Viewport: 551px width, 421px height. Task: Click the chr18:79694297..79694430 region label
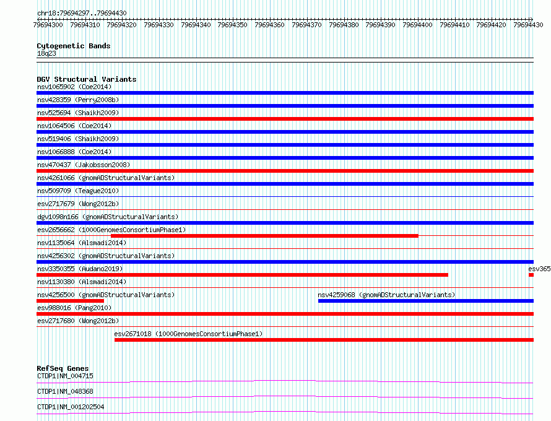(x=82, y=13)
